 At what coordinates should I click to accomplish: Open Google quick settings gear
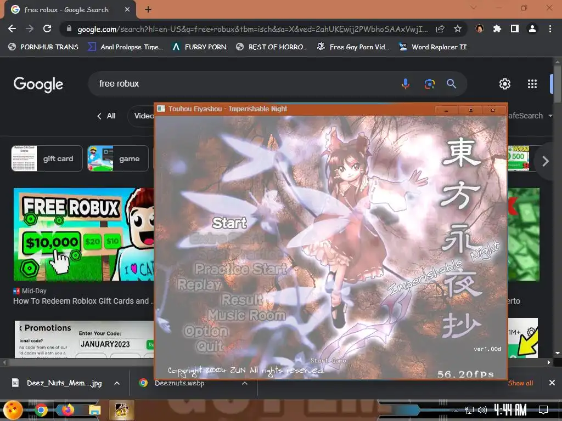click(x=505, y=84)
